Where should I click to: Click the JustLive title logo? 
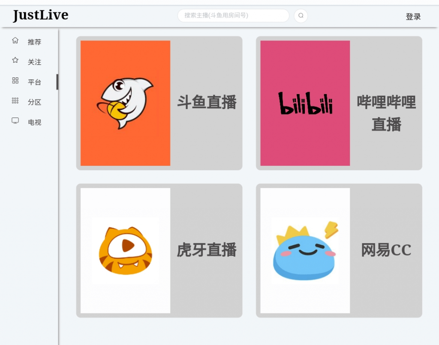coord(39,14)
